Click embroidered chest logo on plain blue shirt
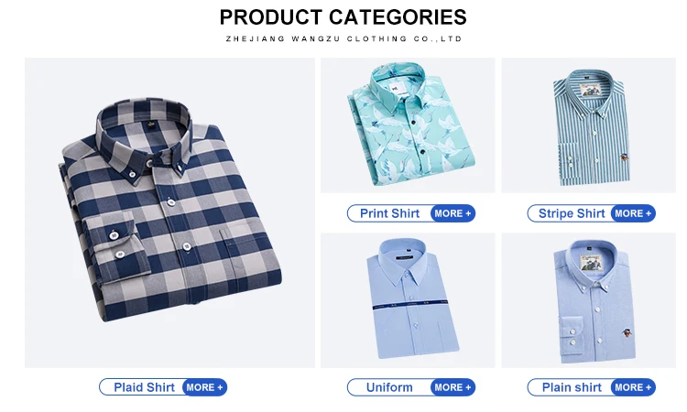Image resolution: width=687 pixels, height=412 pixels. (x=627, y=333)
